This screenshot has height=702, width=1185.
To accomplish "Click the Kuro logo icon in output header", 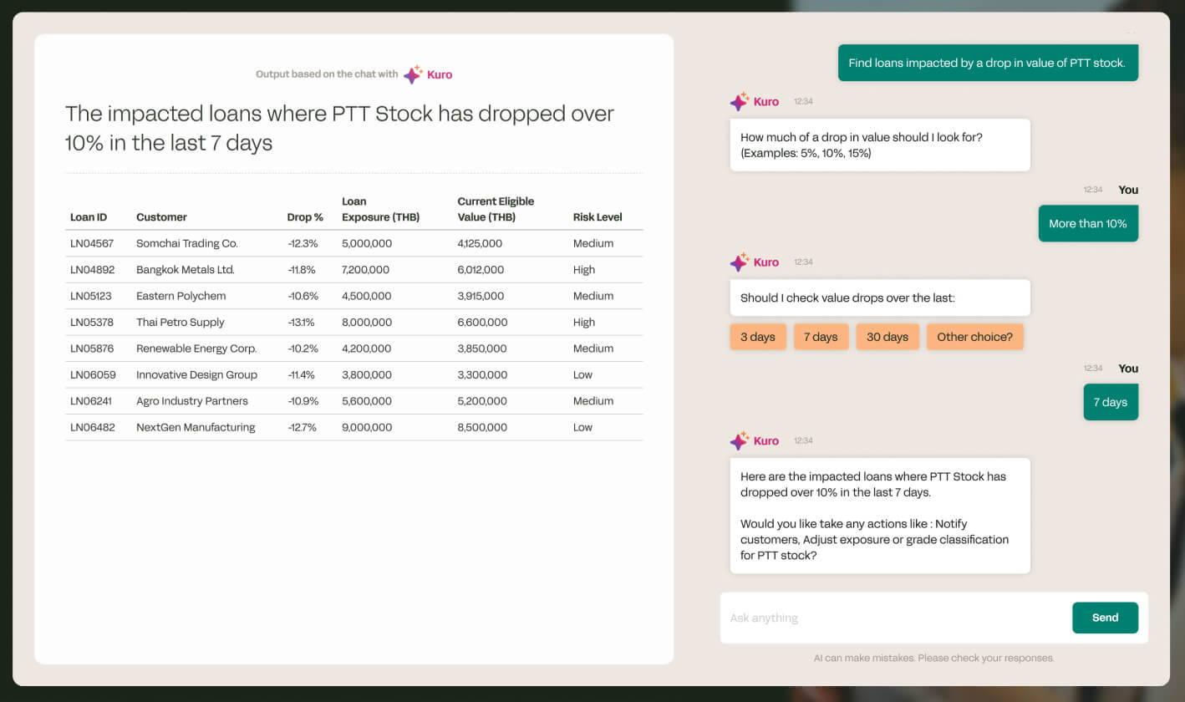I will click(x=413, y=74).
